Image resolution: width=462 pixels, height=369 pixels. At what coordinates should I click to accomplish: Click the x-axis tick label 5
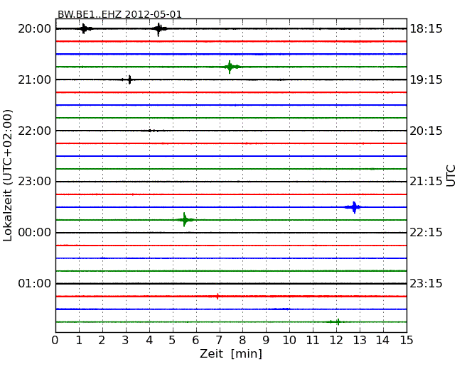[172, 341]
